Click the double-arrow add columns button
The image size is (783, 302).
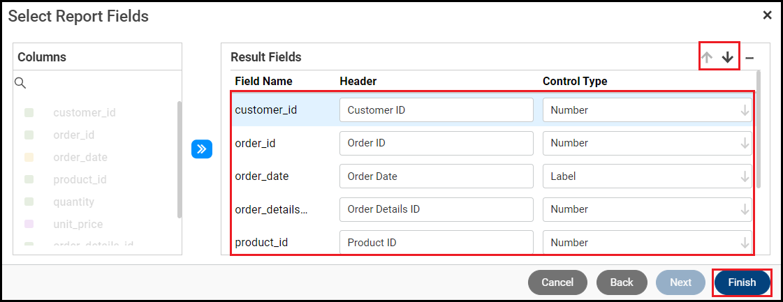[x=201, y=149]
